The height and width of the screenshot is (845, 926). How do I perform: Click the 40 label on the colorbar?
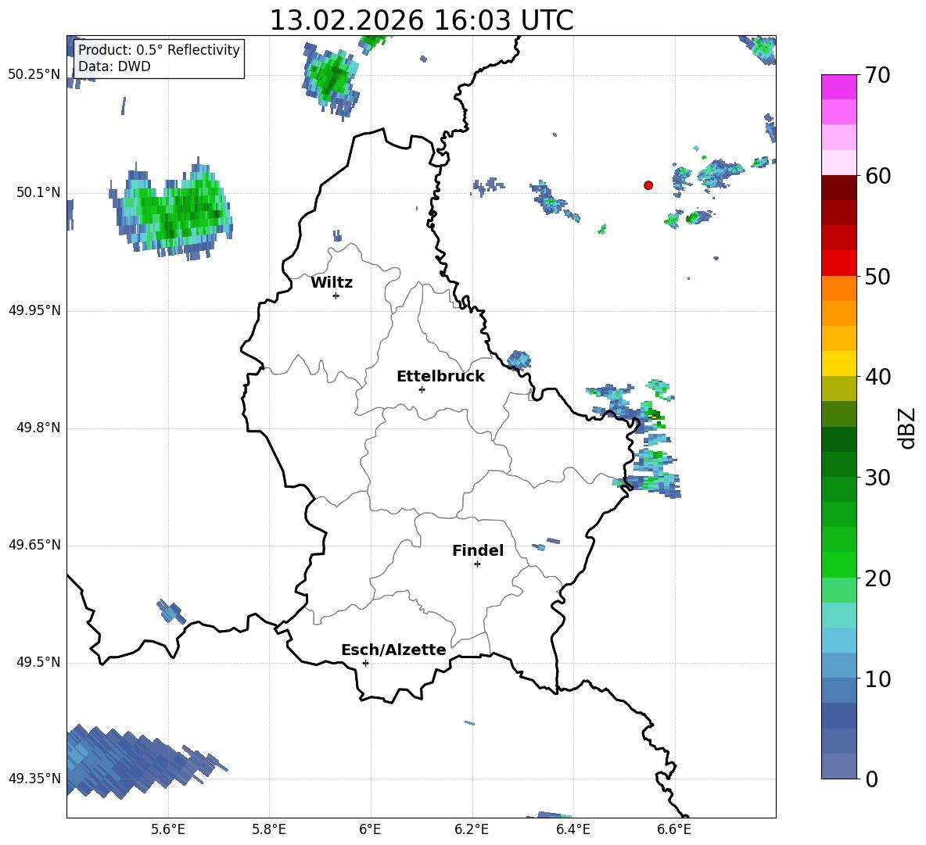point(878,377)
